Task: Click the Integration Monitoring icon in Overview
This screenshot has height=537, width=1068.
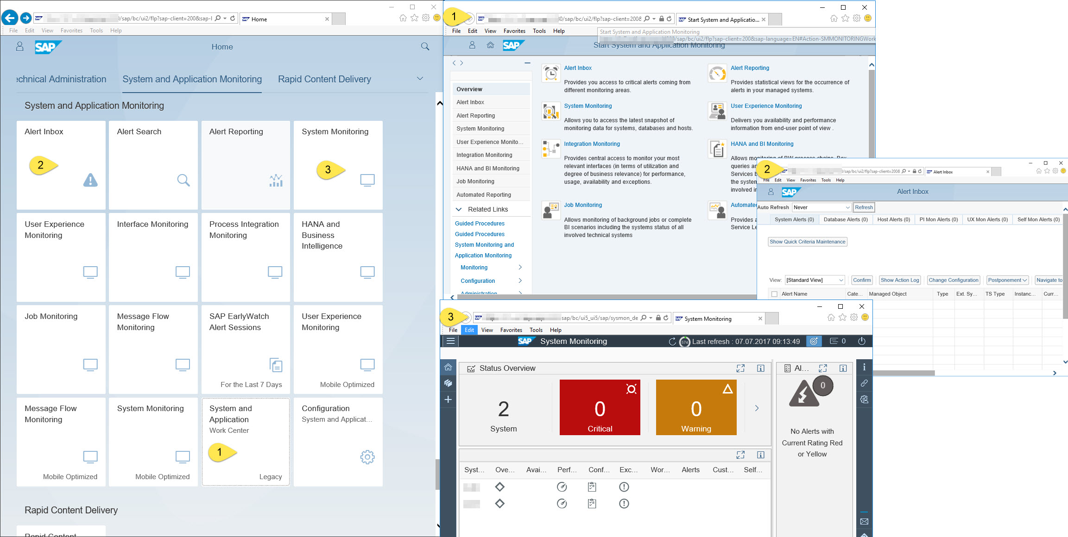Action: (551, 149)
